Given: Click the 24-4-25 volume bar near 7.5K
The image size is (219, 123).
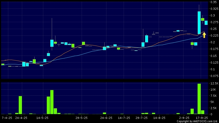Looking at the screenshot, I should [20, 105].
